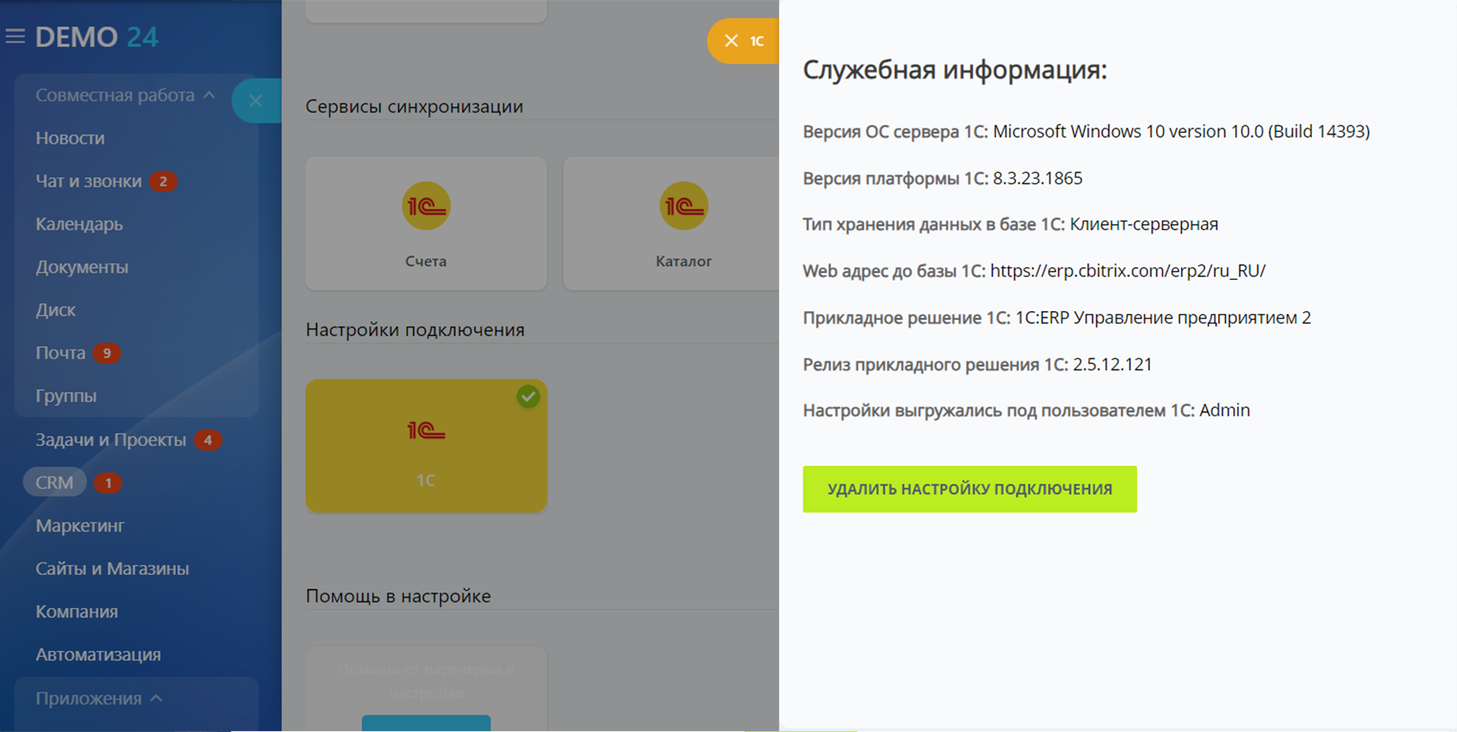Click the Задачи и Проекты badge showing 4
The height and width of the screenshot is (732, 1457).
208,440
